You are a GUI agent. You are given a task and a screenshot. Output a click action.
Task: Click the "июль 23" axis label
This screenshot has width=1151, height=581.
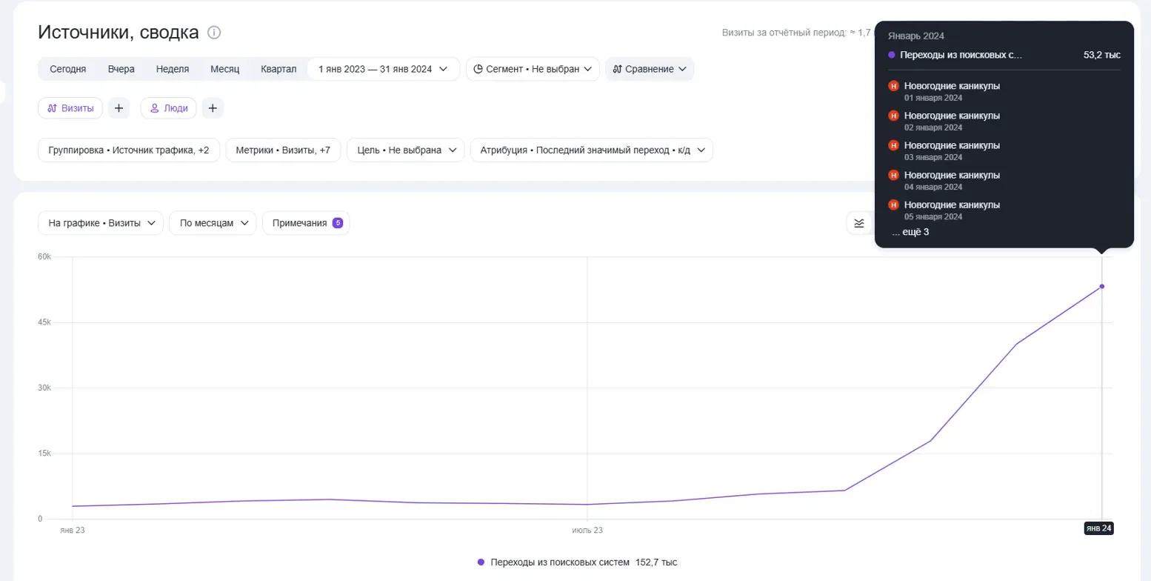pos(587,531)
